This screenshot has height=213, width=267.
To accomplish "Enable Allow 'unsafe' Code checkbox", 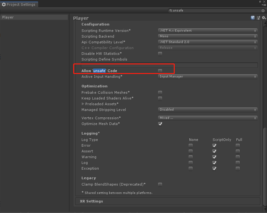I will 160,71.
